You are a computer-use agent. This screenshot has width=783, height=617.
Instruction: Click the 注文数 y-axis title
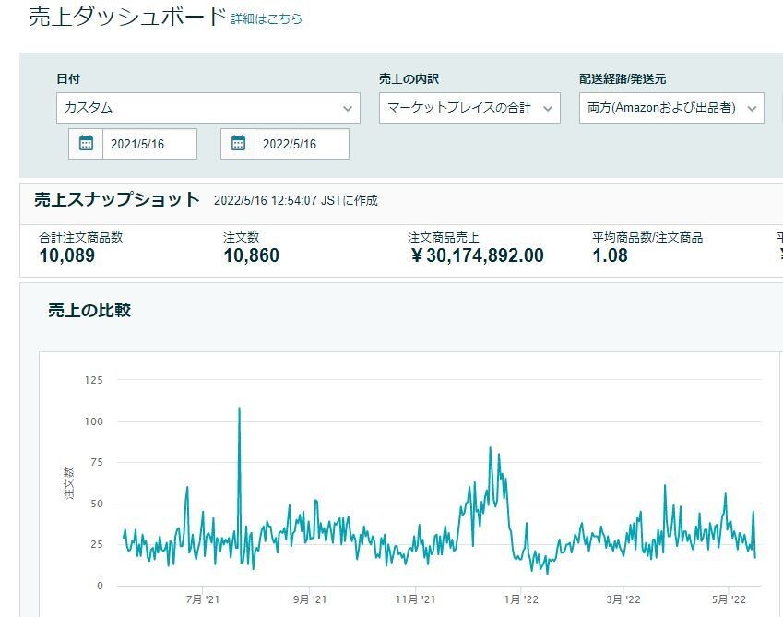coord(69,482)
